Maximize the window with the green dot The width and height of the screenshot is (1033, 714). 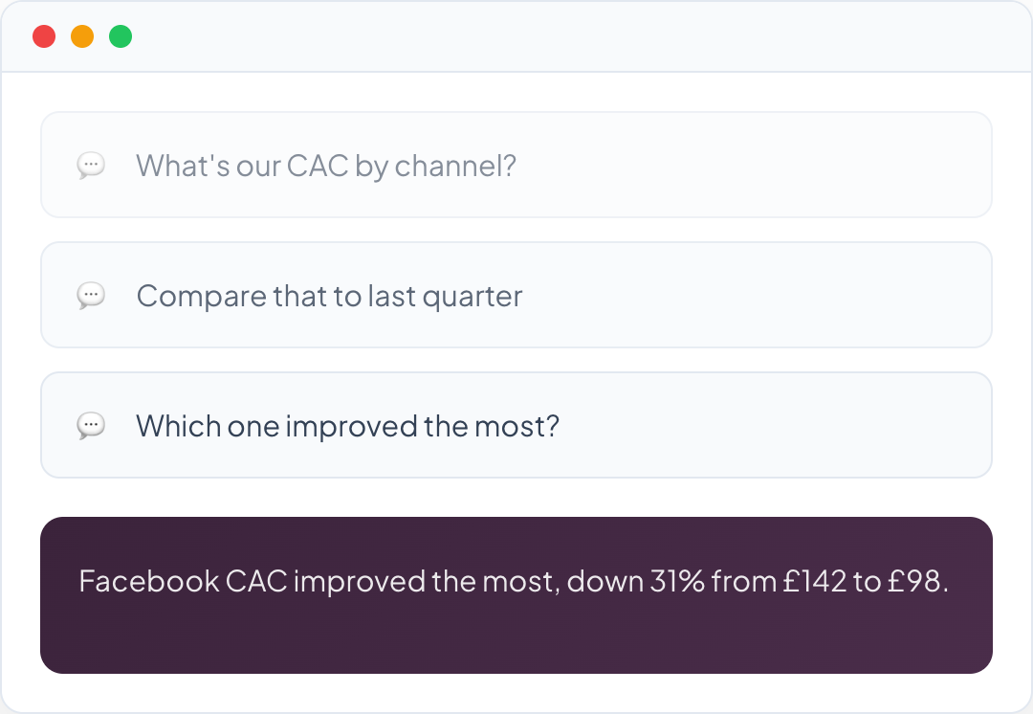click(x=121, y=37)
